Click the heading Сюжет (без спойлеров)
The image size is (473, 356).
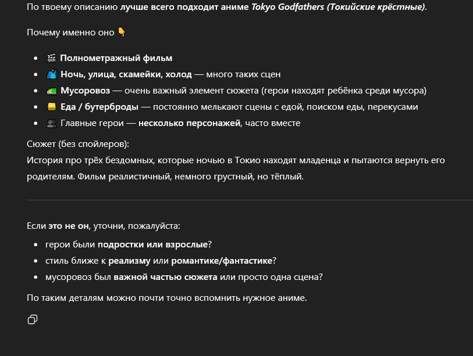tap(78, 143)
